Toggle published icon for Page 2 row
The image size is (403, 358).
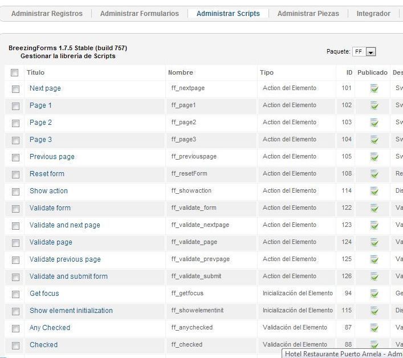point(374,123)
